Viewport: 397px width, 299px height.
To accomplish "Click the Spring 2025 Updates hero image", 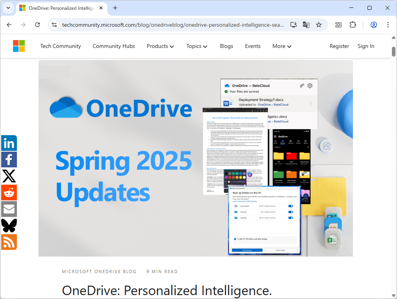I will [x=195, y=158].
